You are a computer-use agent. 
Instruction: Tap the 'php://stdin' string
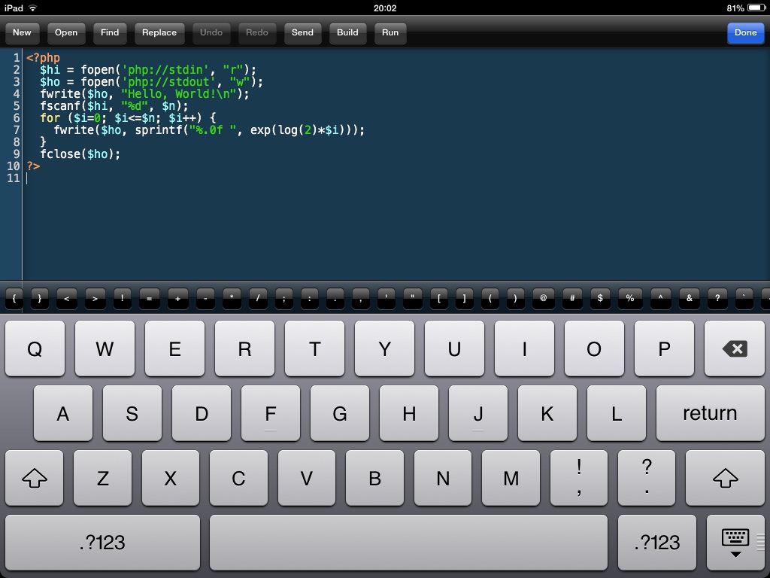165,70
